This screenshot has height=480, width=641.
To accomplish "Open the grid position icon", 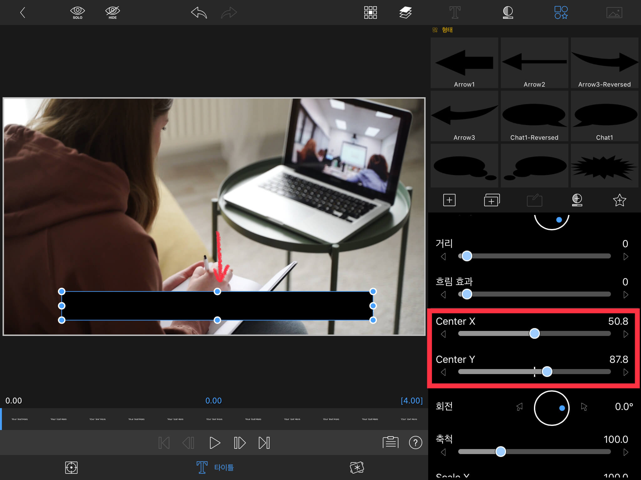I will [370, 12].
